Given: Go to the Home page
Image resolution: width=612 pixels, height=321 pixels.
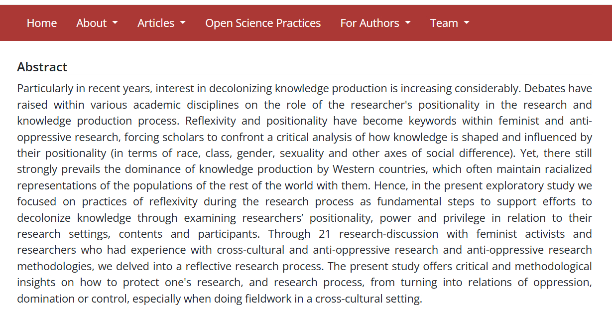Looking at the screenshot, I should pyautogui.click(x=42, y=23).
